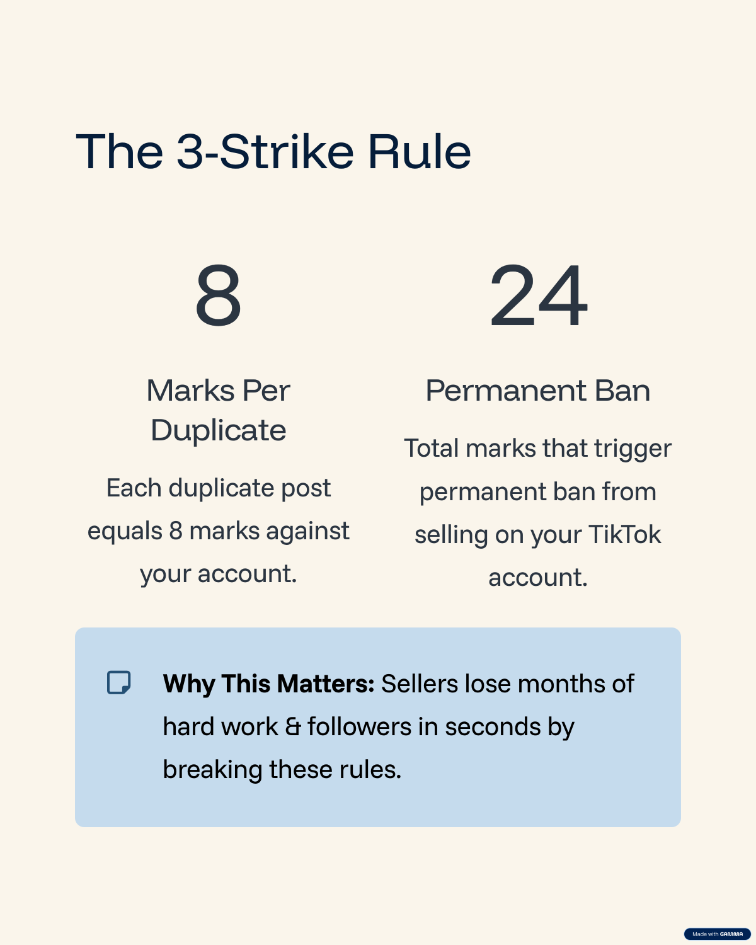This screenshot has width=756, height=945.
Task: Select the title 'The 3-Strike Rule'
Action: tap(273, 152)
